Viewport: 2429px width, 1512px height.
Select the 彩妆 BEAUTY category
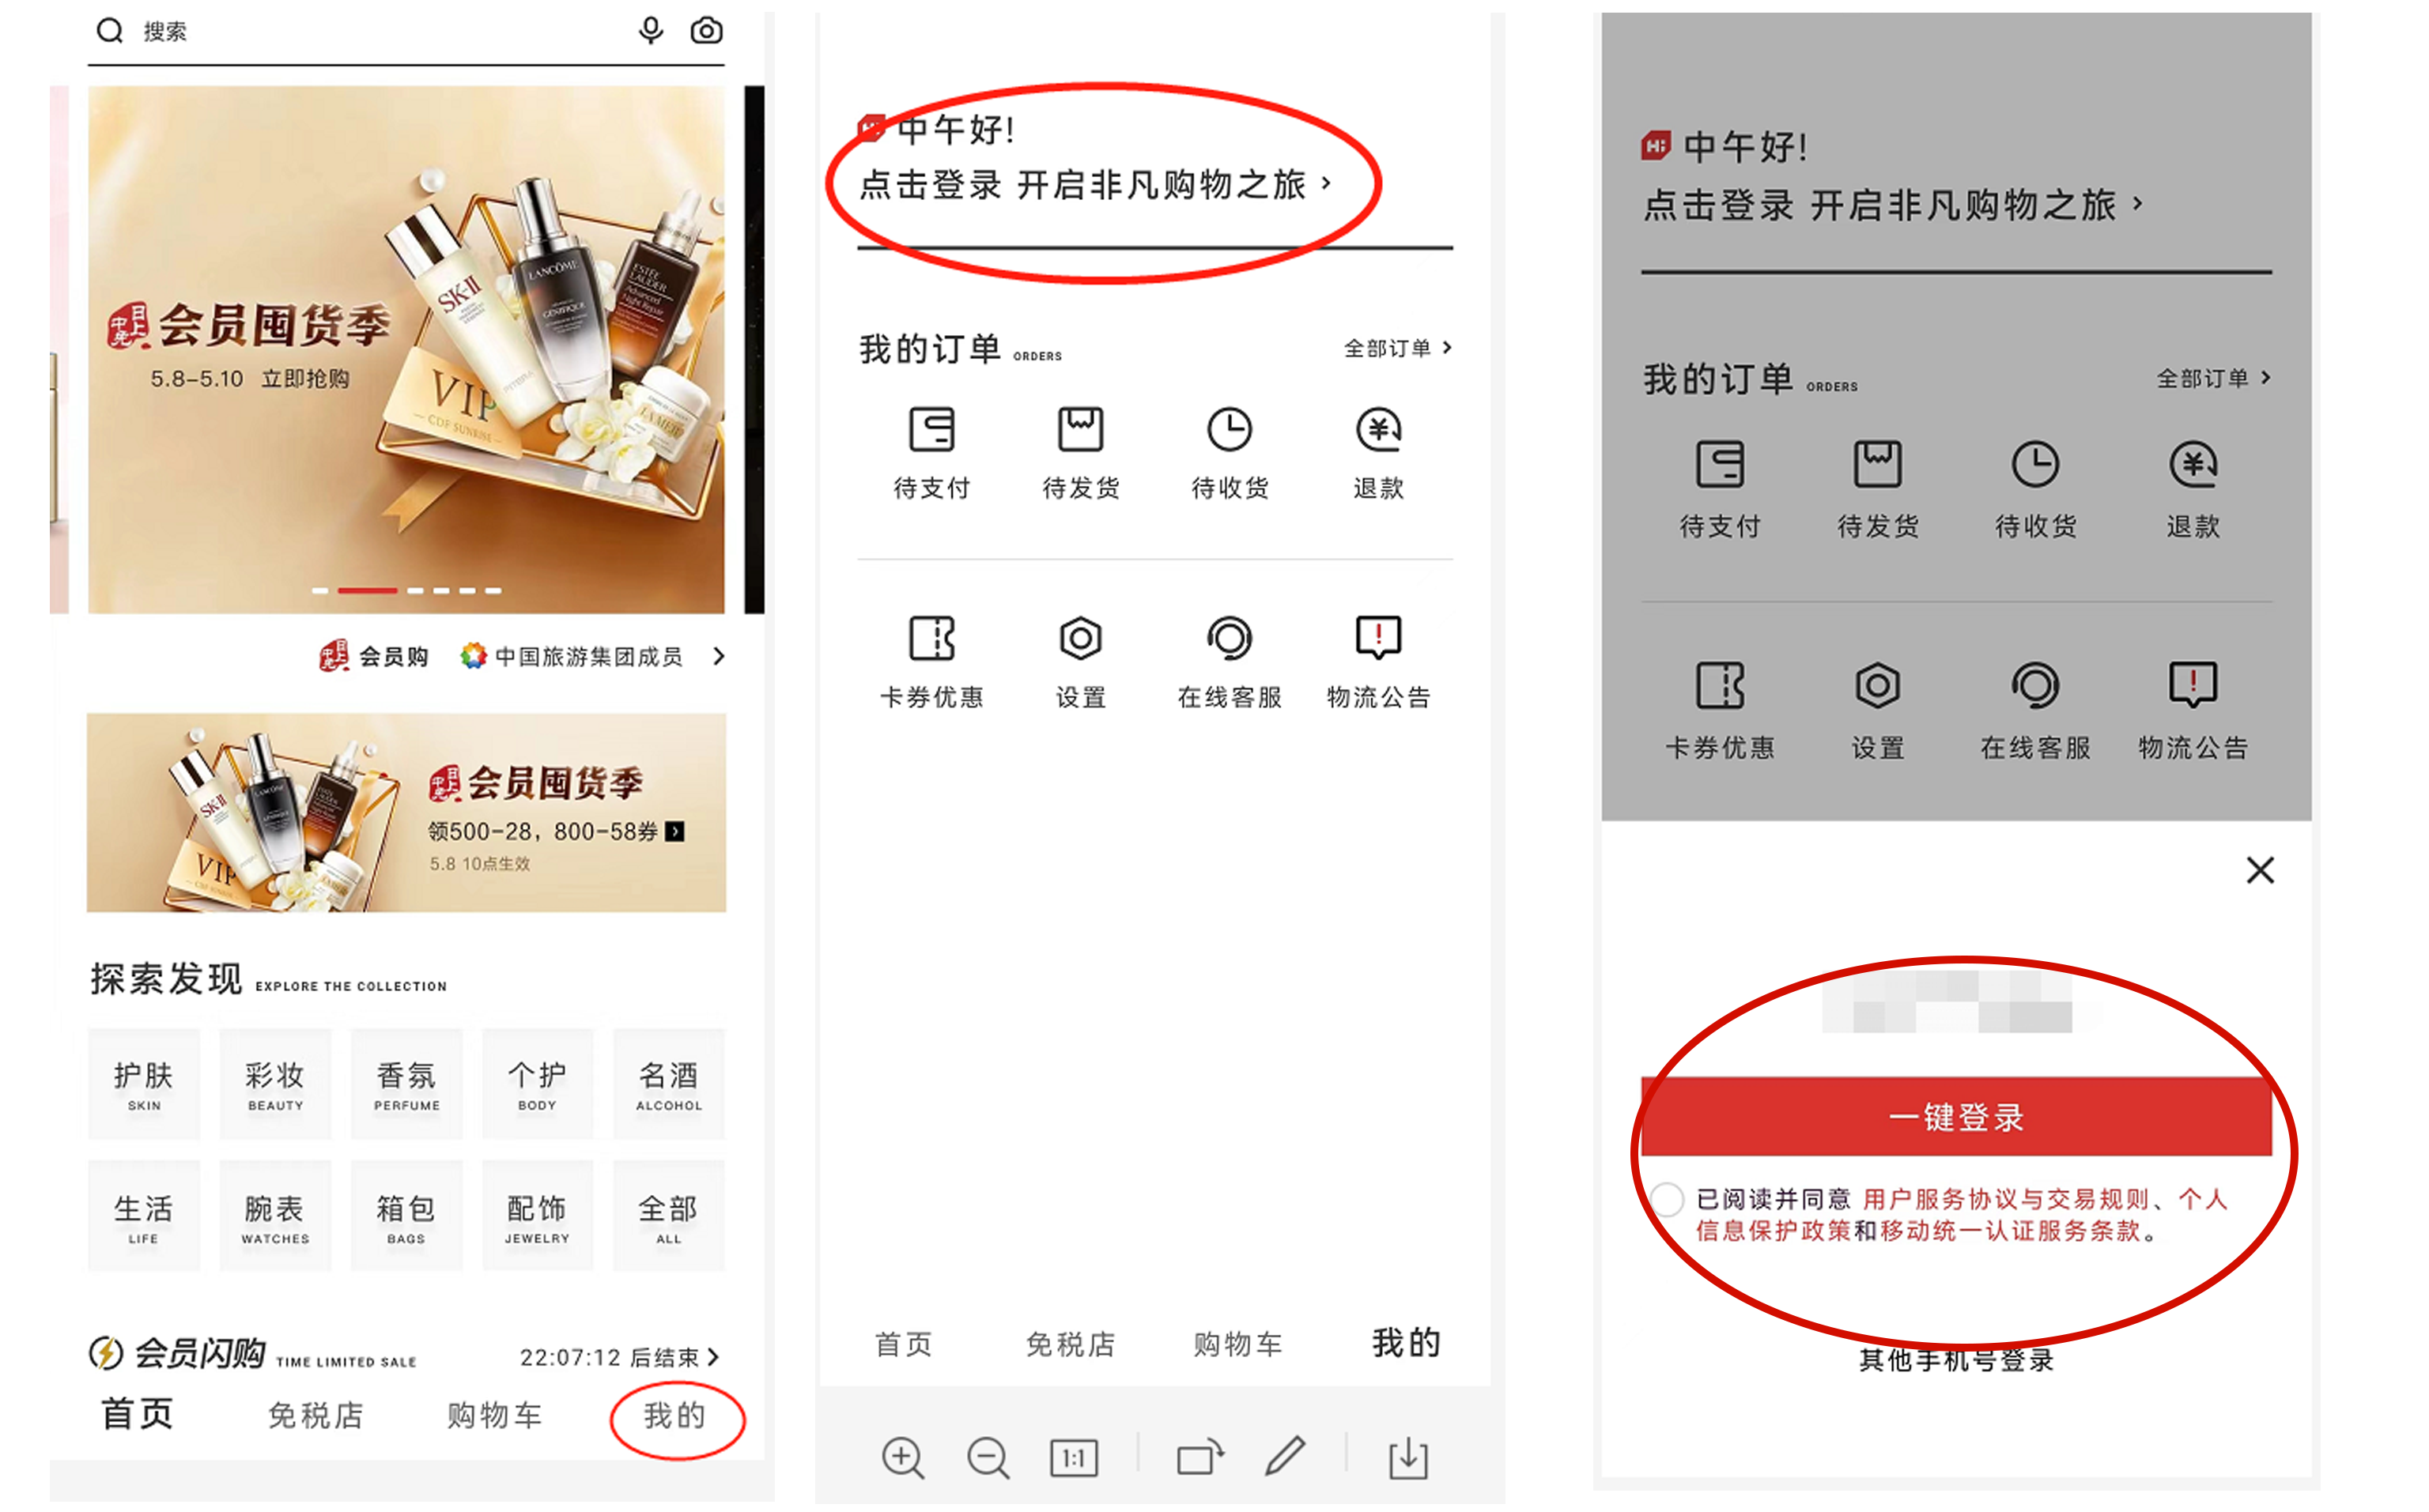(275, 1084)
